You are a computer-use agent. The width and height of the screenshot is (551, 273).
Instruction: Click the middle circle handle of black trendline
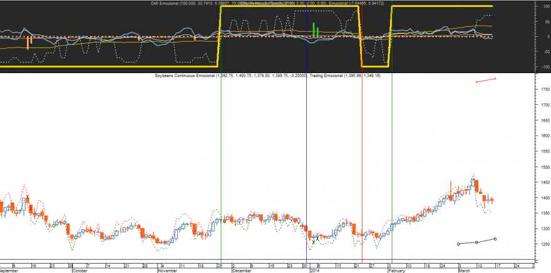click(476, 242)
